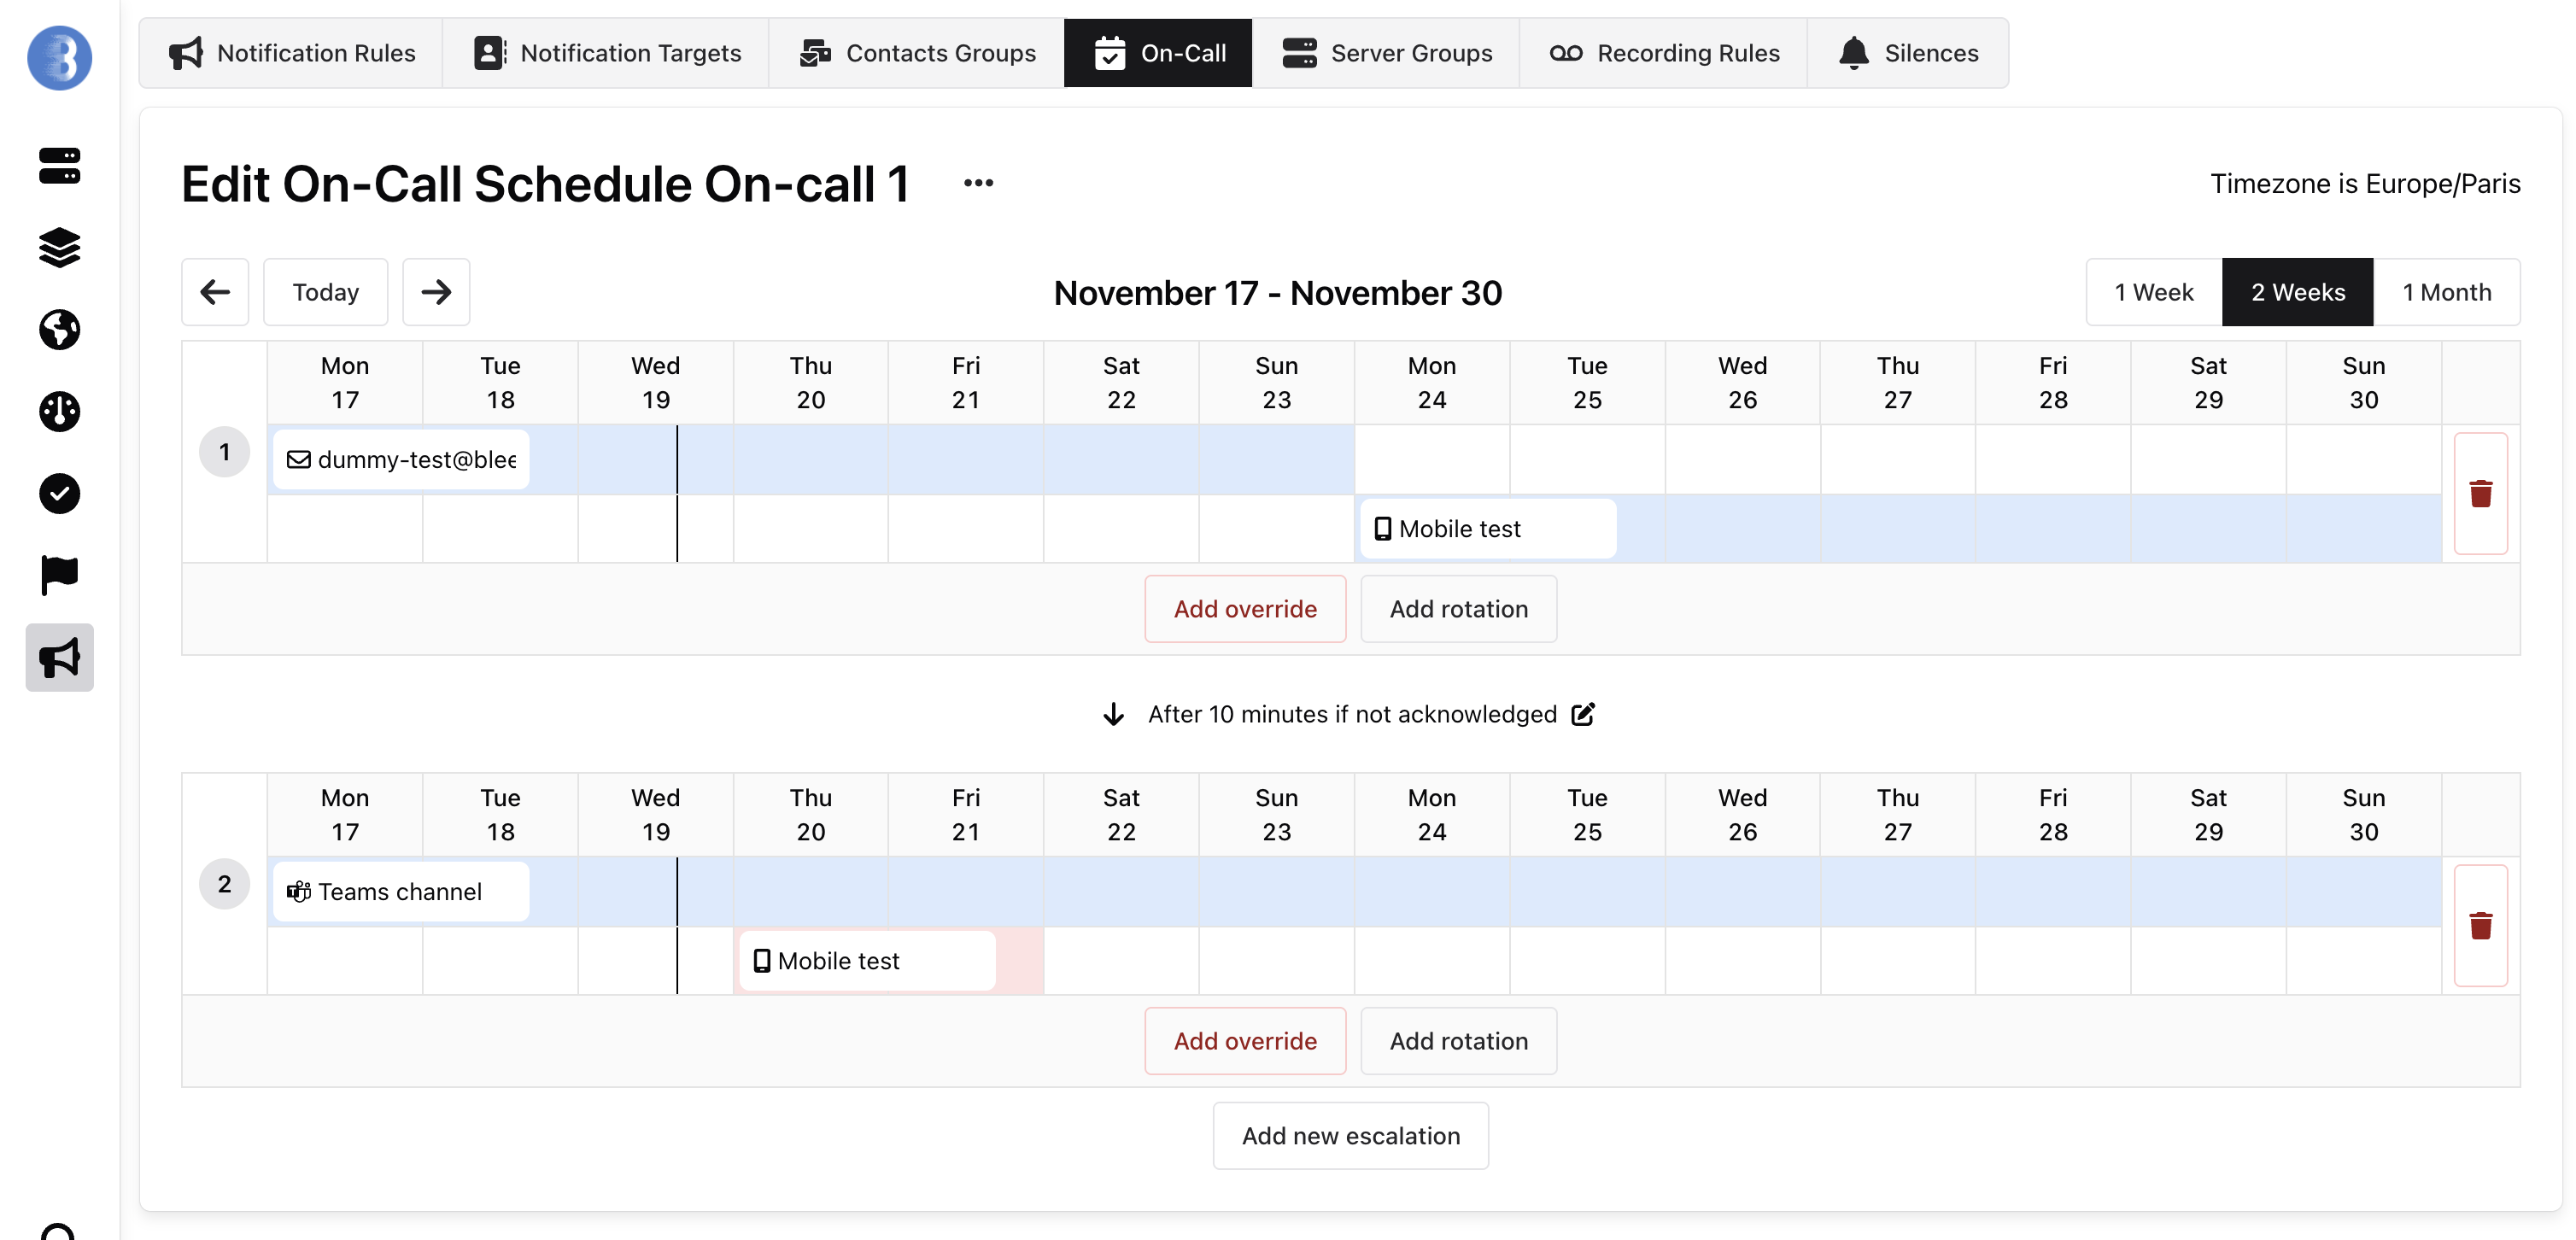
Task: Switch the calendar to 1 Month view
Action: pyautogui.click(x=2446, y=292)
